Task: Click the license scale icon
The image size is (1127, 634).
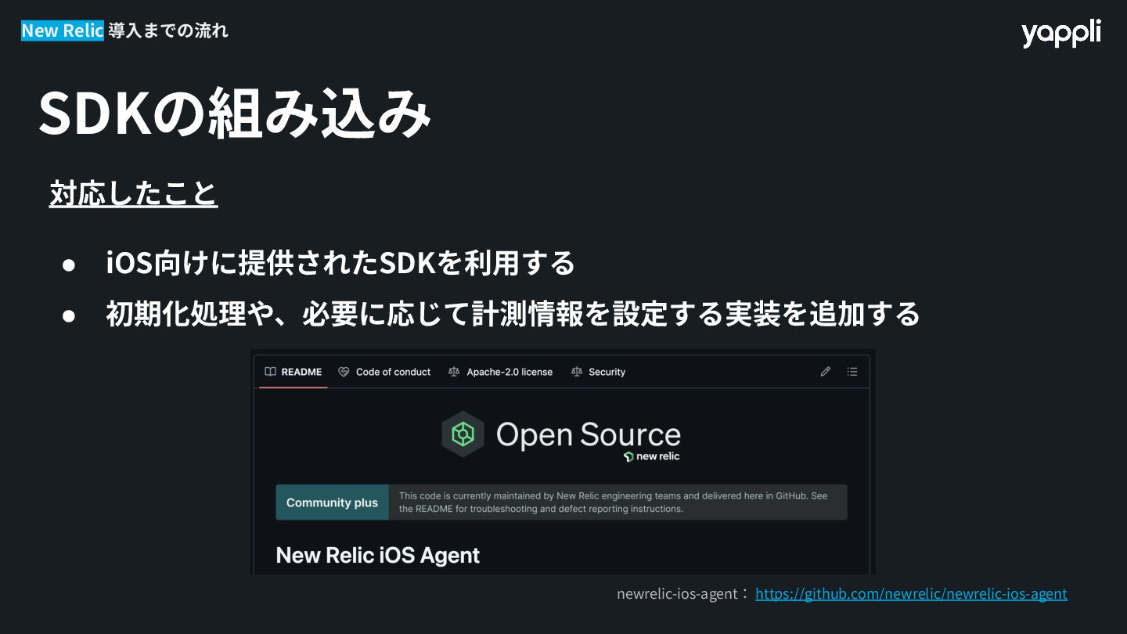Action: click(x=454, y=372)
